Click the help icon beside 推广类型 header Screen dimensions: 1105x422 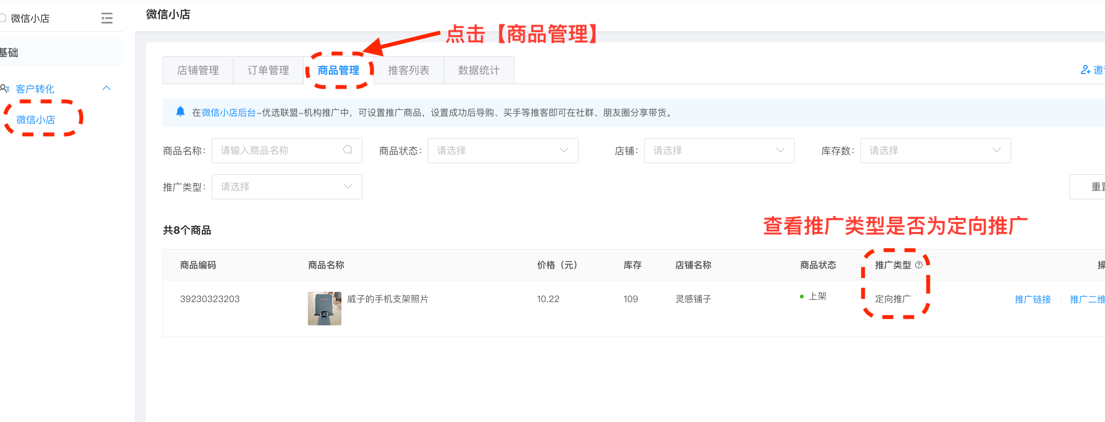(919, 265)
